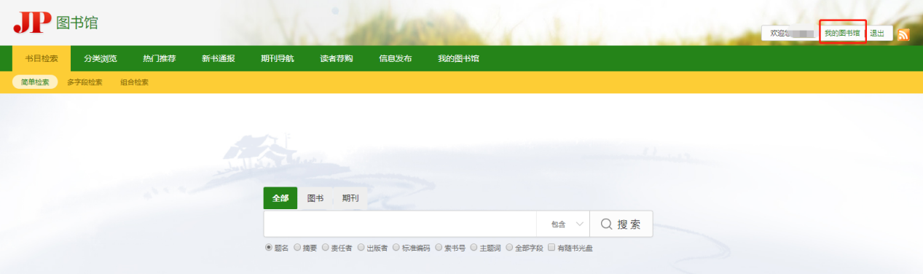
Task: Switch to the 图书 search tab
Action: coord(315,198)
